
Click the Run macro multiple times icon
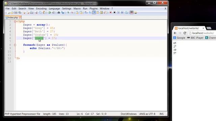[x=123, y=13]
